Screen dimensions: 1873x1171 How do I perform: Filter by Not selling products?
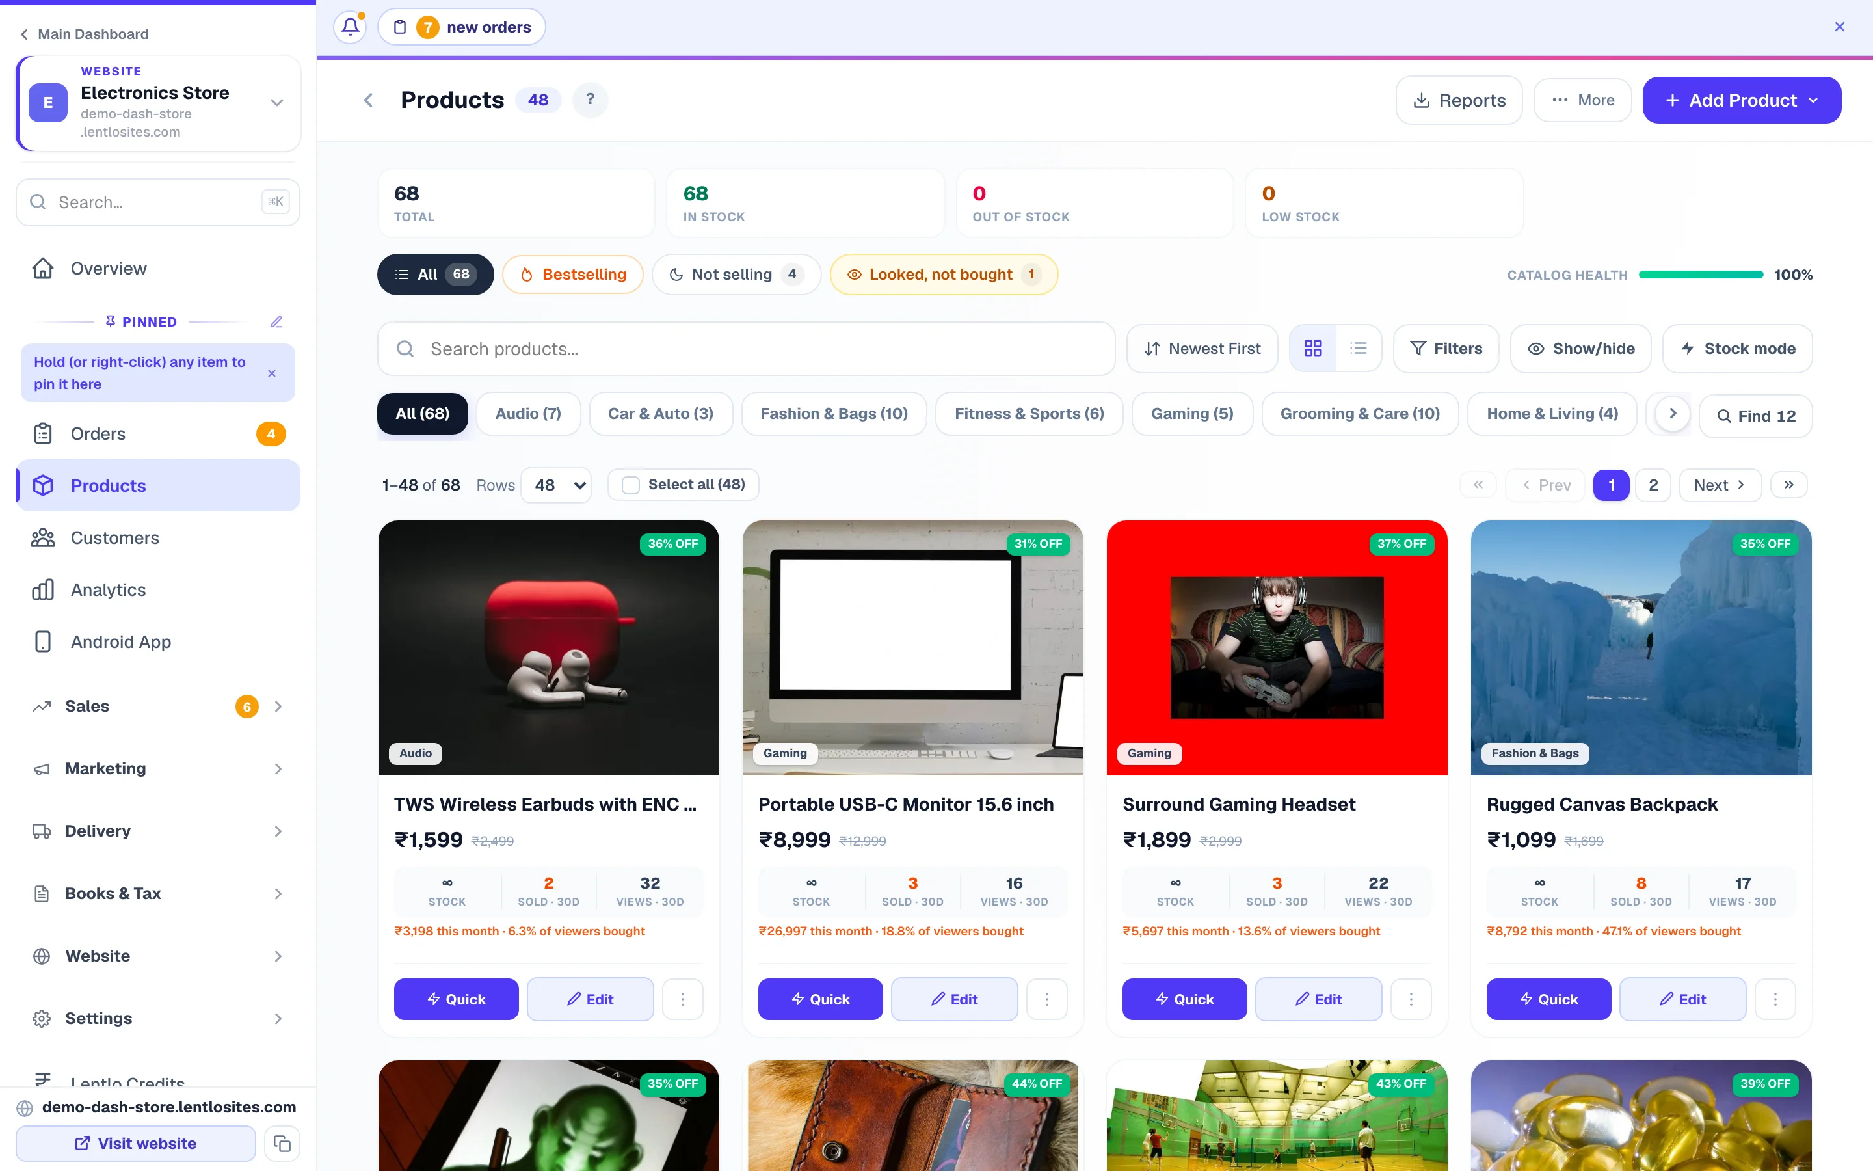click(x=736, y=274)
